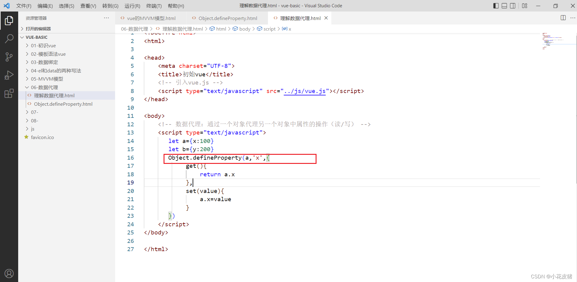Open the Extensions view icon

(x=9, y=93)
